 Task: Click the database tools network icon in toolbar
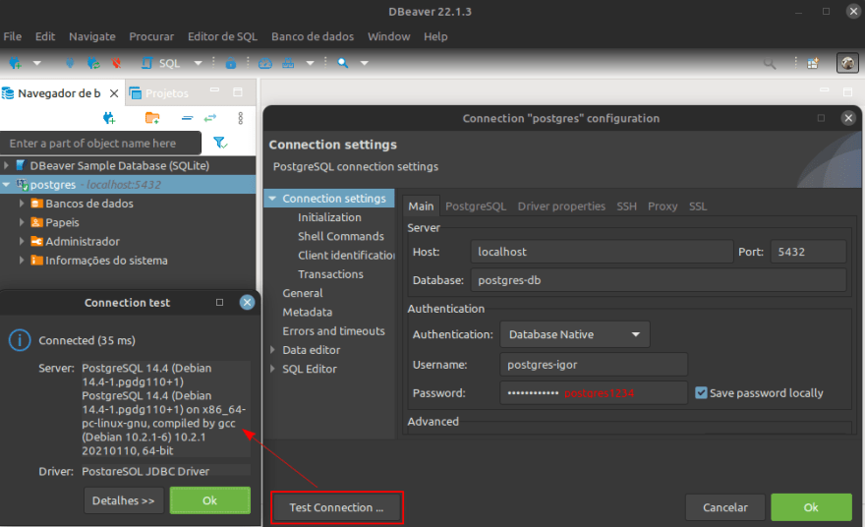point(288,63)
